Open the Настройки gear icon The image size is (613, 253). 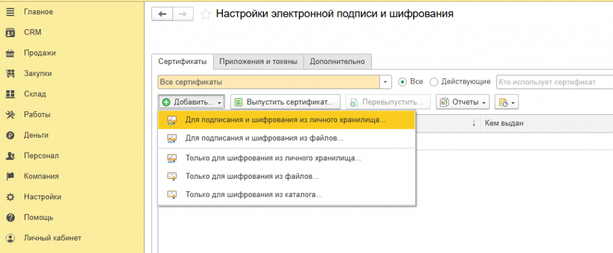click(11, 197)
